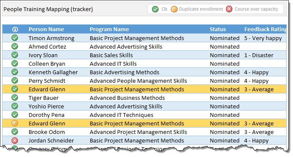Click Advanced Business Methods program cell
The height and width of the screenshot is (157, 293).
pyautogui.click(x=127, y=98)
